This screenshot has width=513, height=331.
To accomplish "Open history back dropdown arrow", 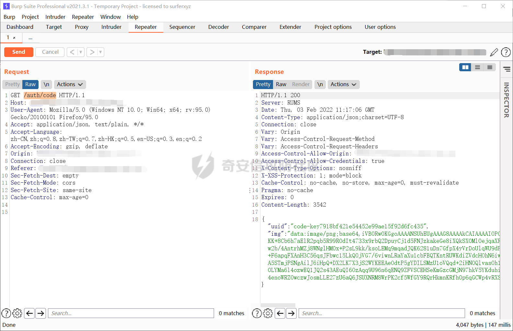I will [x=81, y=52].
